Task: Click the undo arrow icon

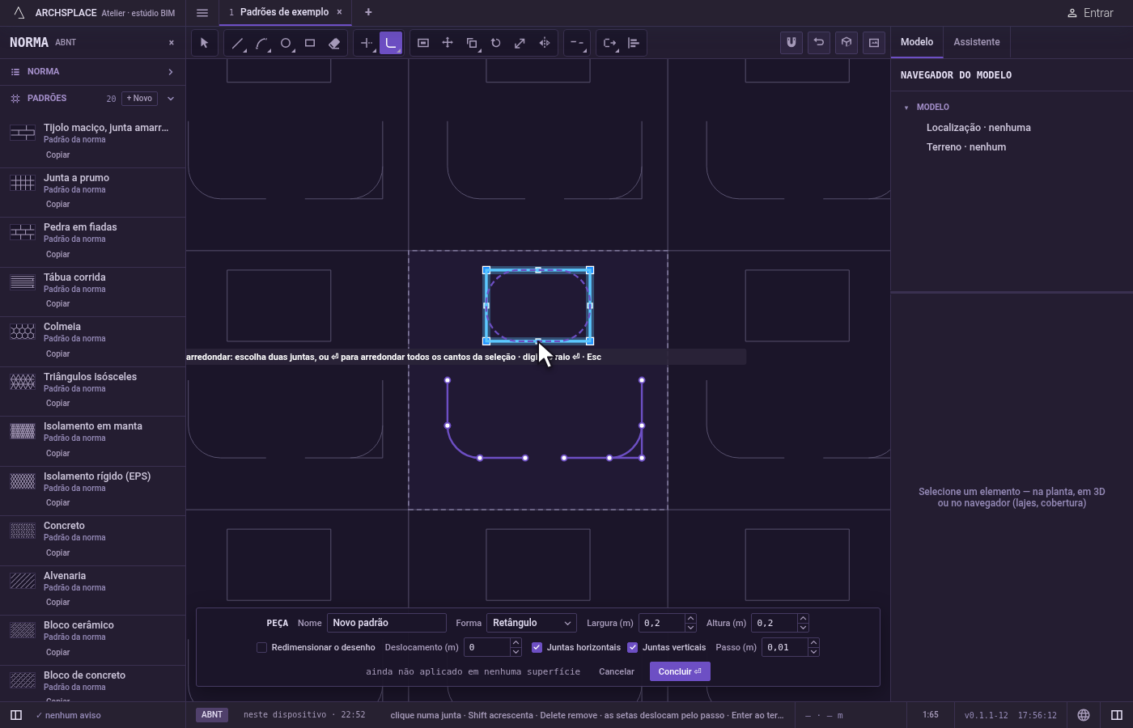Action: [819, 42]
